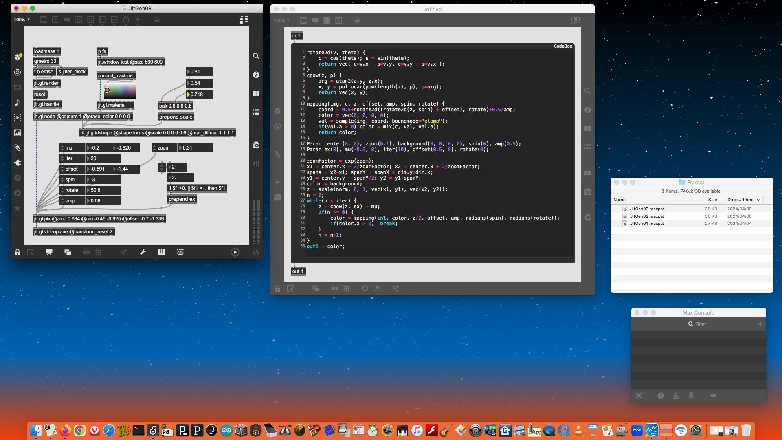Viewport: 782px width, 440px height.
Task: Click the search magnifier in JitGen03 sidebar
Action: coord(256,56)
